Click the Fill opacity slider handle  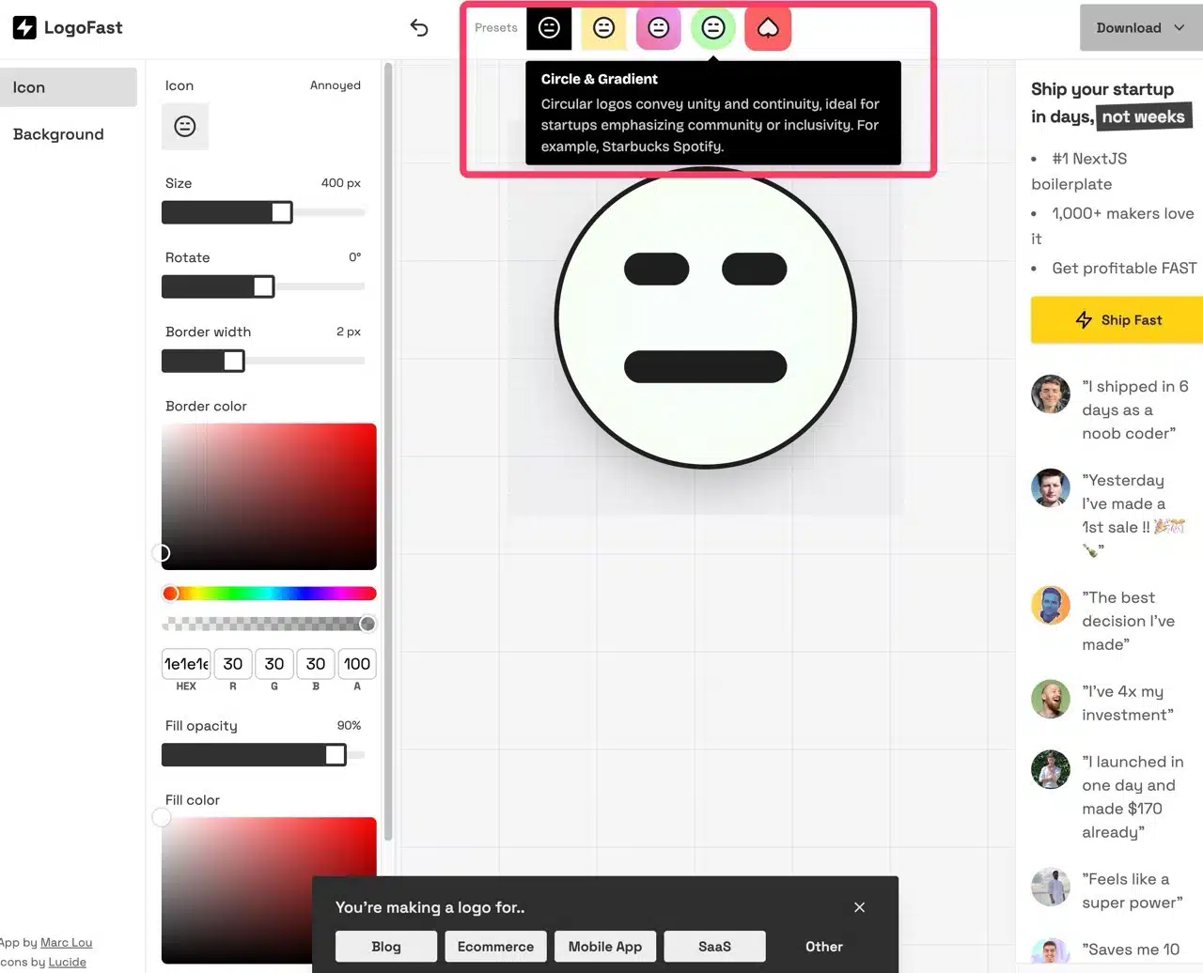pos(336,755)
